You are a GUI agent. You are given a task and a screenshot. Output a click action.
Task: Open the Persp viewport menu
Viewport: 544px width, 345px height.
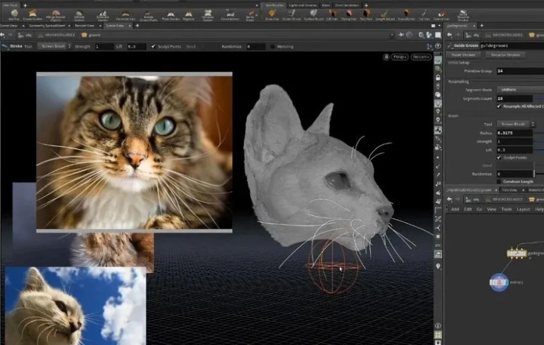pos(400,57)
